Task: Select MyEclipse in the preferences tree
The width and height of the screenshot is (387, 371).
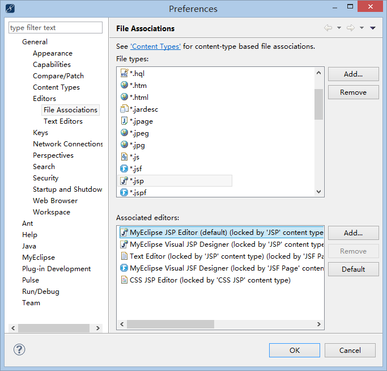Action: (x=39, y=258)
